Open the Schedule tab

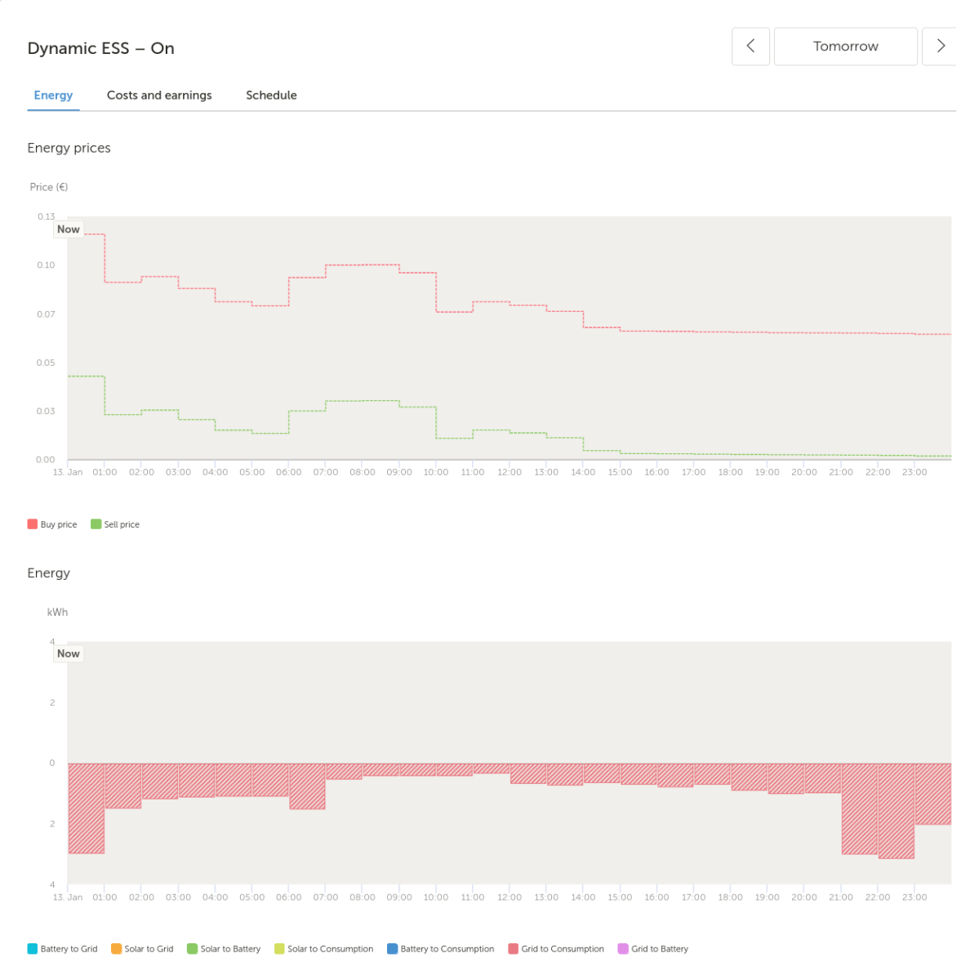[271, 96]
